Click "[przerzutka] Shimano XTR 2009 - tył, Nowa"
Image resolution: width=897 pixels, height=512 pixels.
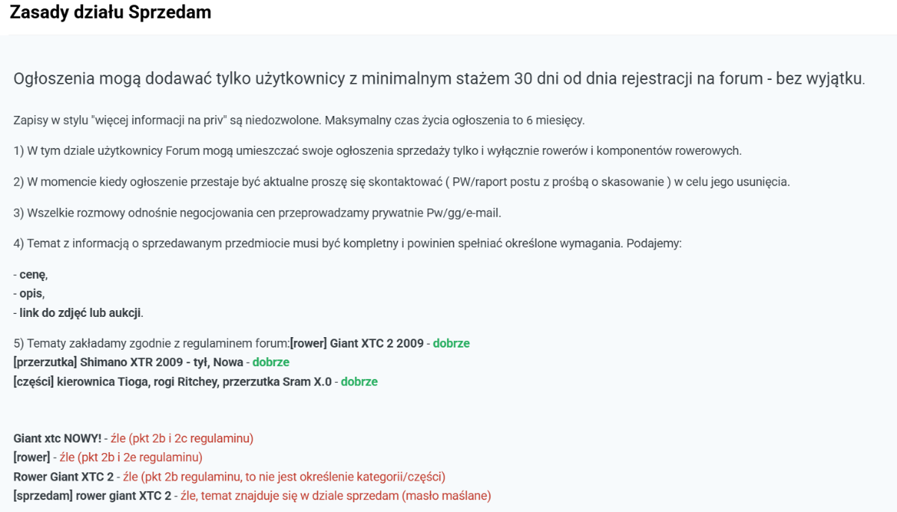click(129, 363)
